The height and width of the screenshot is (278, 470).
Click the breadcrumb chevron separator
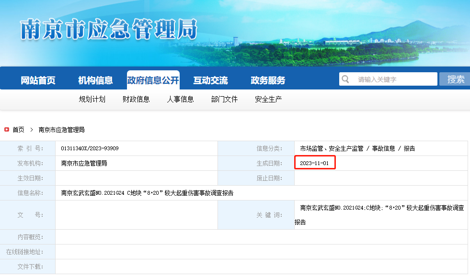[x=32, y=130]
